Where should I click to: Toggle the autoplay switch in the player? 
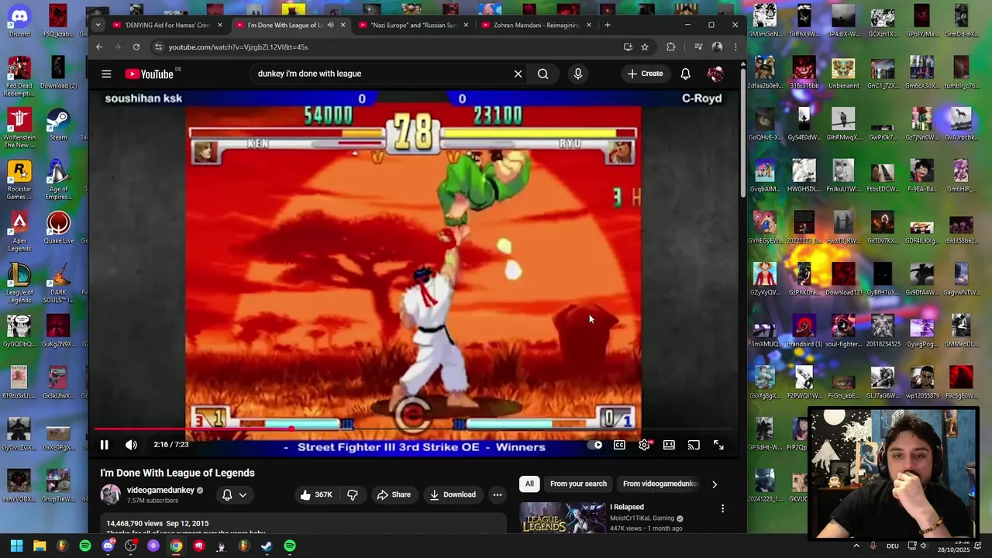594,445
